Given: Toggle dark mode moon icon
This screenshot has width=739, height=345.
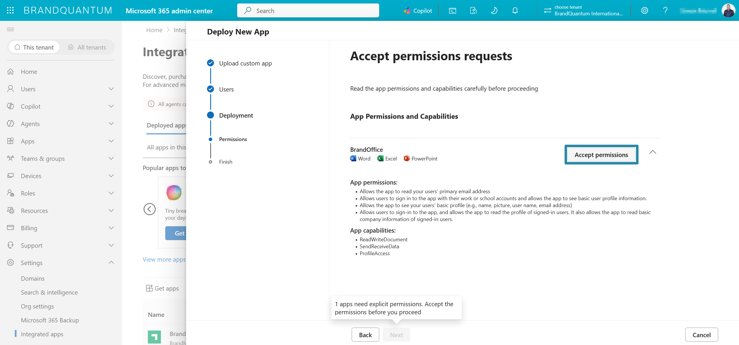Looking at the screenshot, I should tap(494, 11).
